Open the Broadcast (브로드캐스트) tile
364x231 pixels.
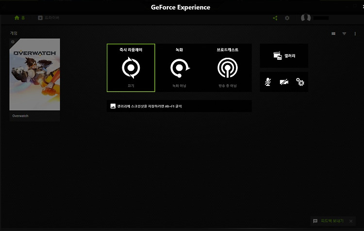point(228,68)
